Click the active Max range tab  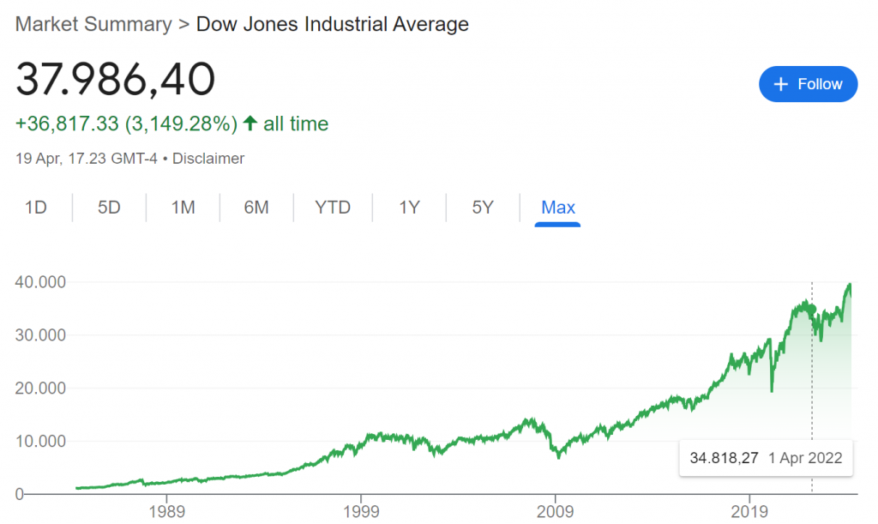(x=558, y=208)
